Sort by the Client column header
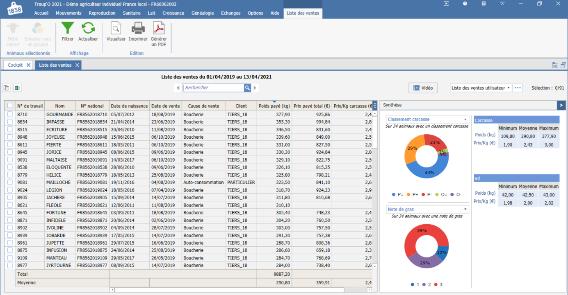568x295 pixels. [x=241, y=106]
